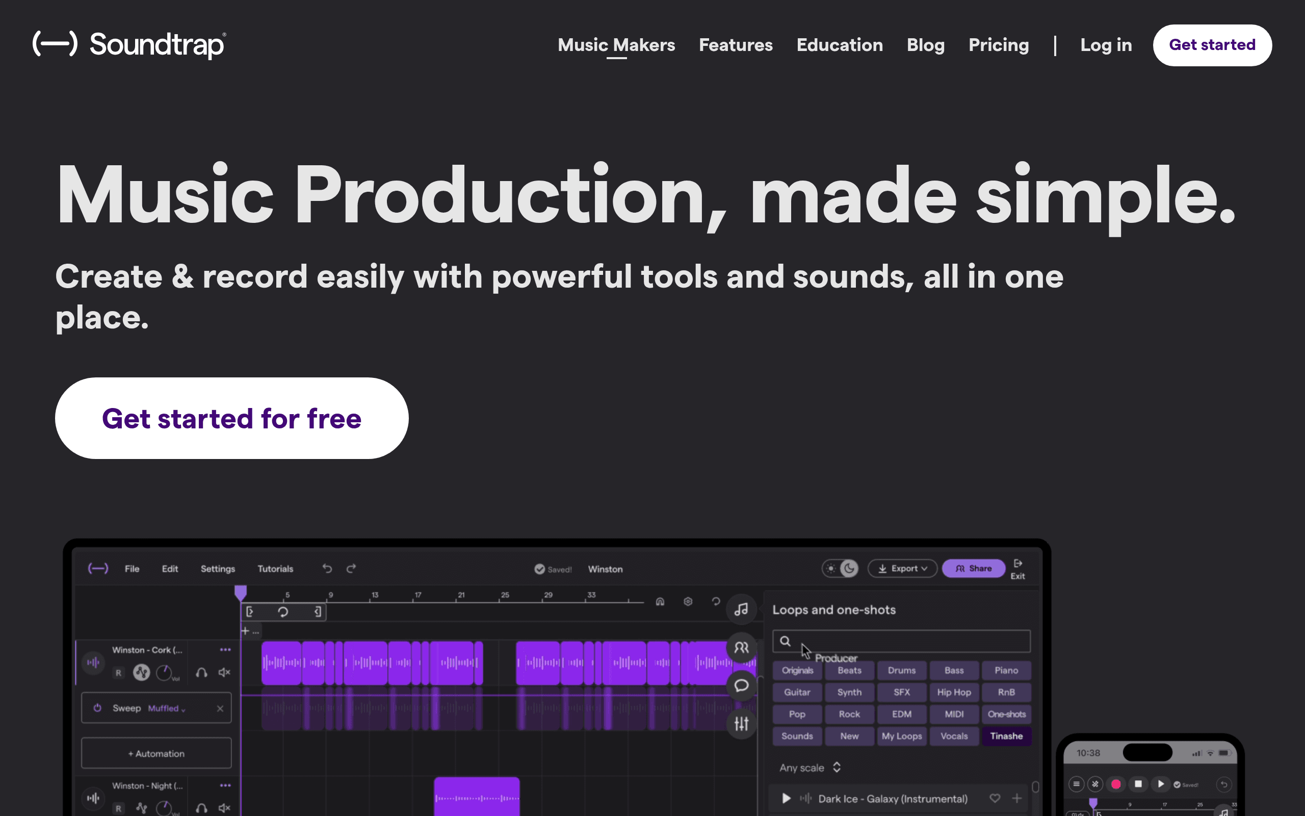This screenshot has width=1305, height=816.
Task: Mute the Winston - Cork track
Action: (x=224, y=673)
